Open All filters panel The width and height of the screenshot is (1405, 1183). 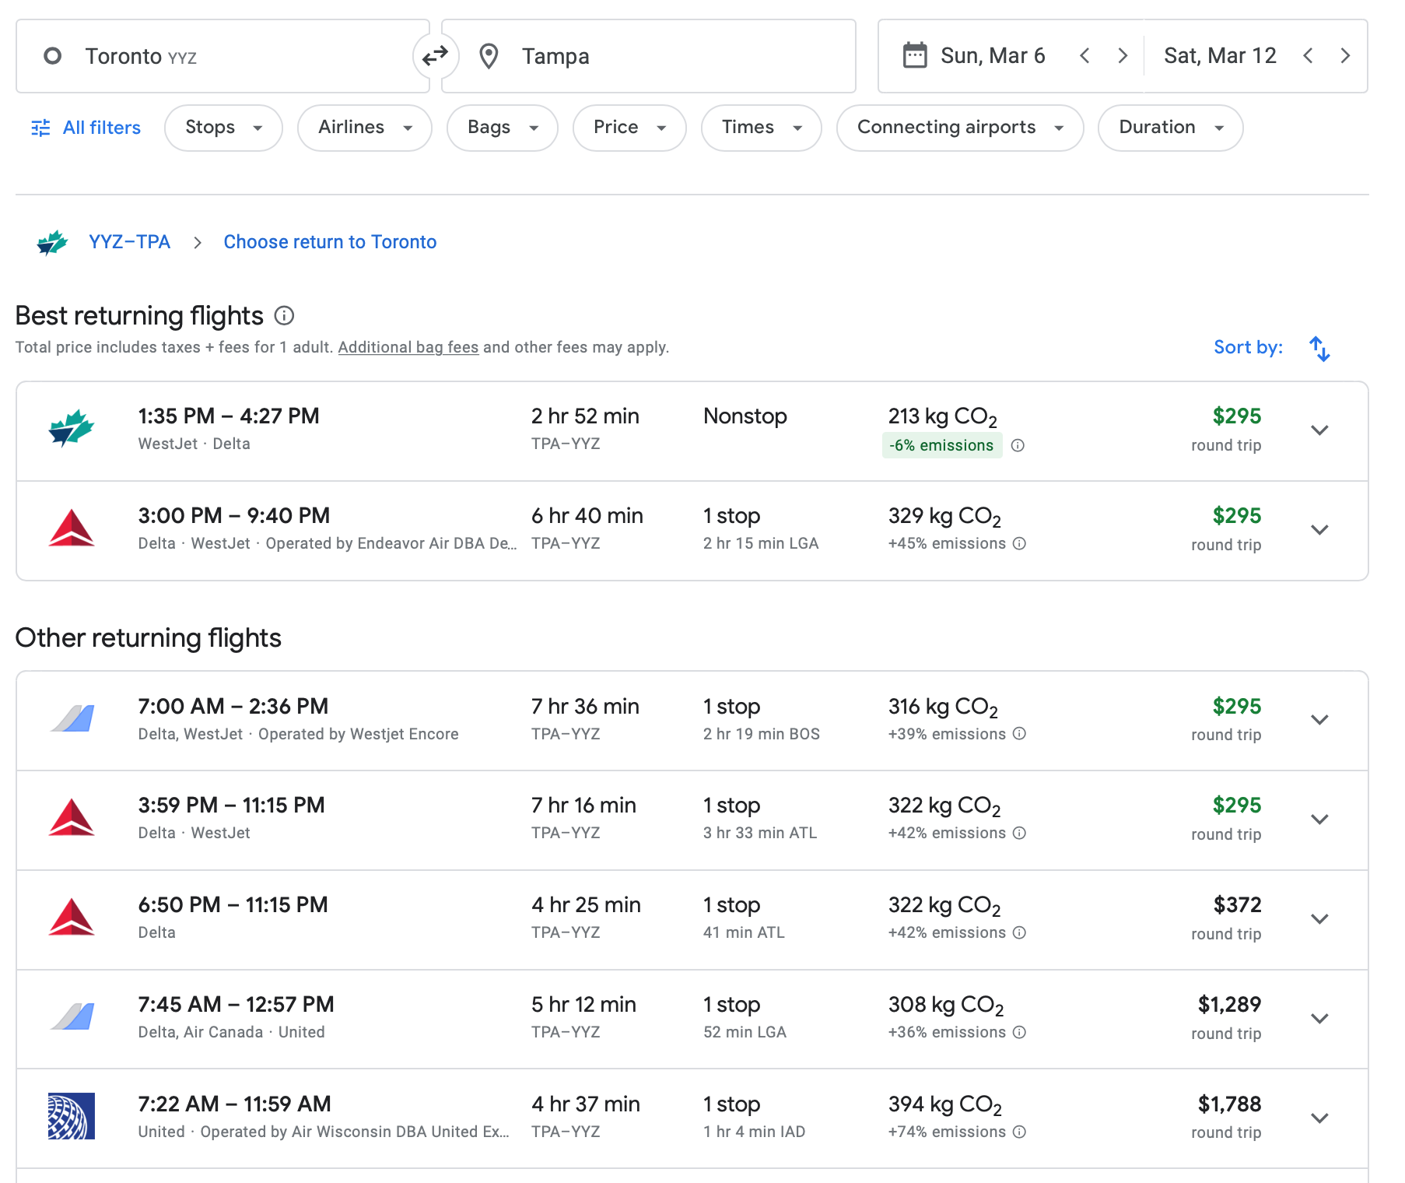(x=86, y=128)
